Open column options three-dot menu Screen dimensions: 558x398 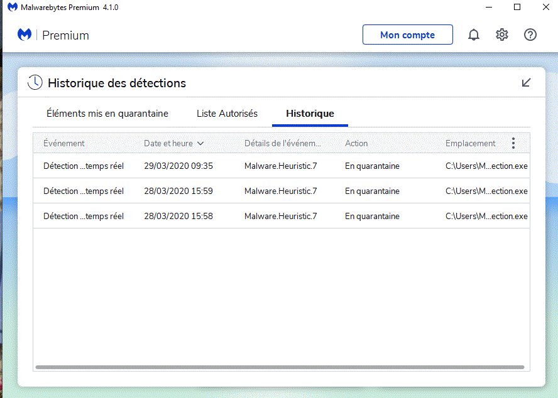click(513, 143)
